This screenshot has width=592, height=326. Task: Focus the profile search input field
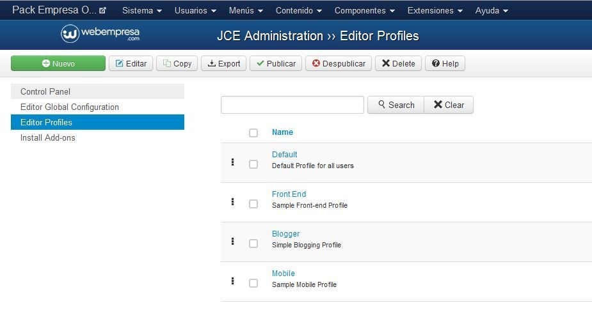(292, 105)
